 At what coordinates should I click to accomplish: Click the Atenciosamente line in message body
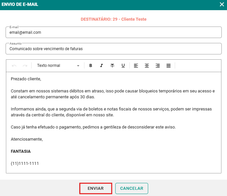27,139
